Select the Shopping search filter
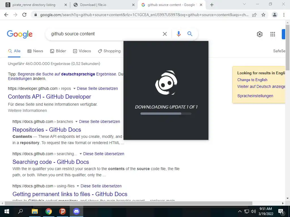The image size is (290, 217). coord(109,51)
